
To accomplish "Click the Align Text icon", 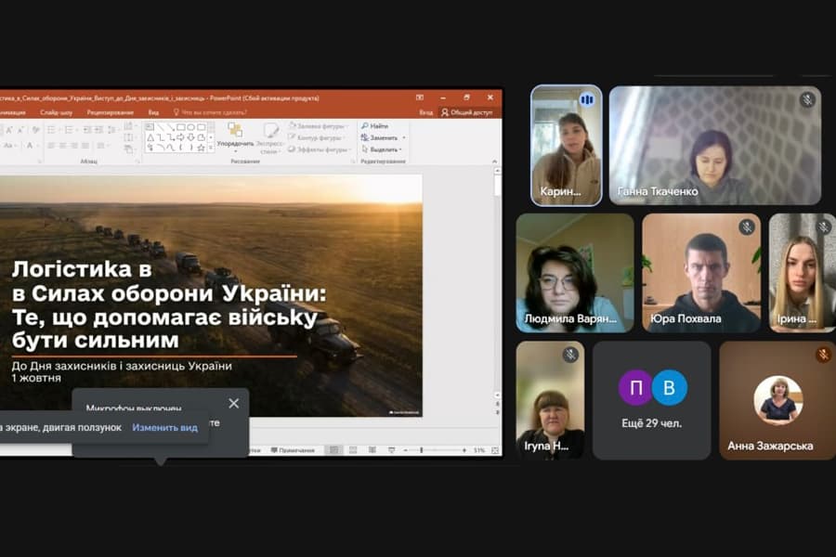I will tap(128, 138).
